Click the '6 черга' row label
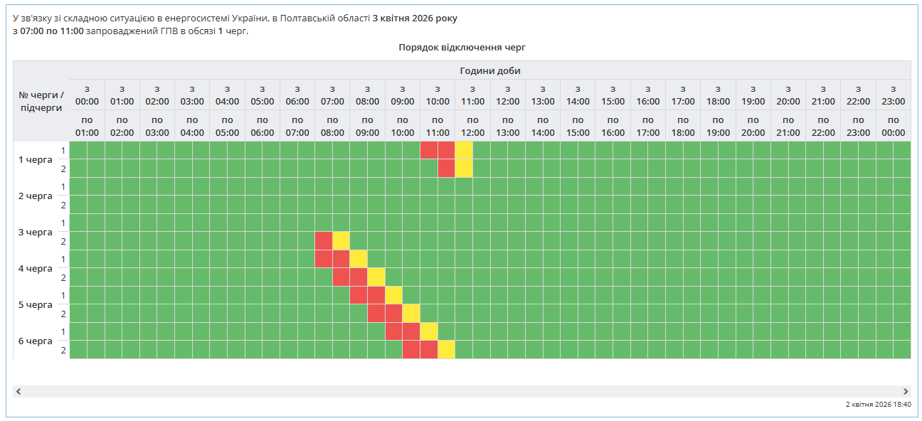This screenshot has width=922, height=421. (x=36, y=341)
